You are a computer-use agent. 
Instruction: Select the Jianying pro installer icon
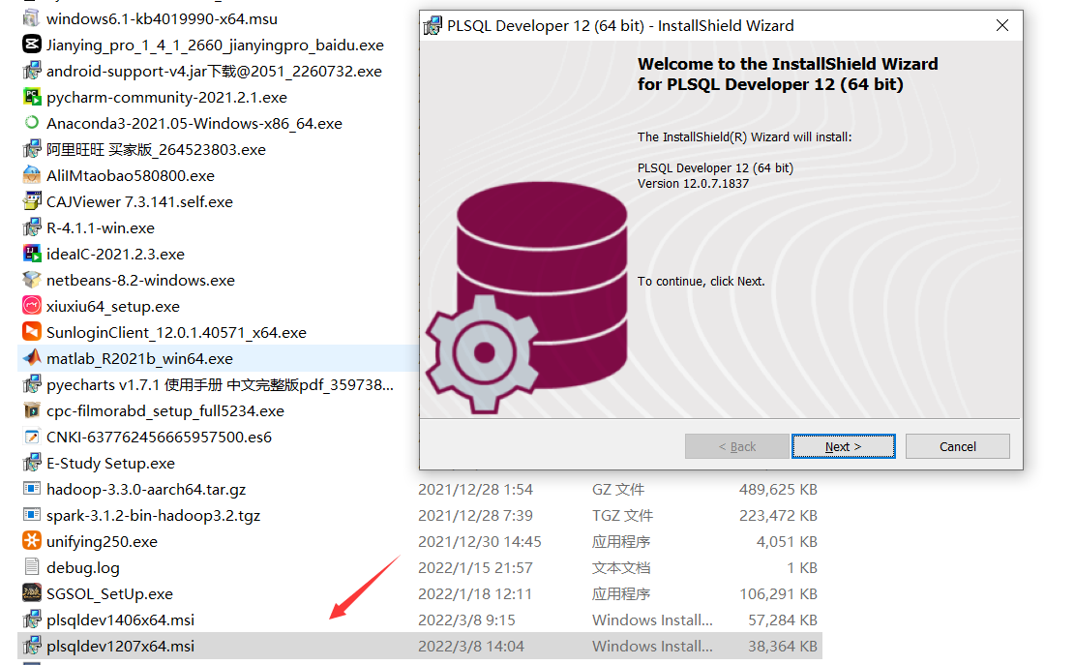pyautogui.click(x=32, y=45)
